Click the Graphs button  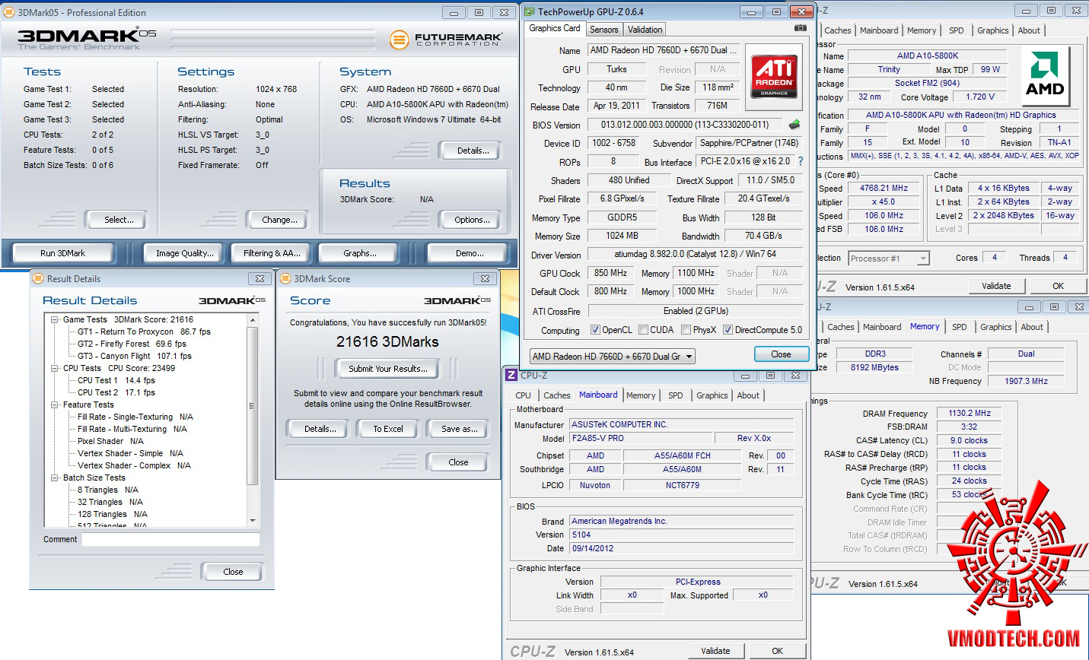[360, 253]
